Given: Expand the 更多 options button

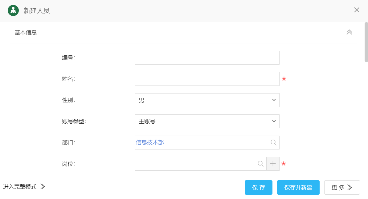Looking at the screenshot, I should [342, 188].
